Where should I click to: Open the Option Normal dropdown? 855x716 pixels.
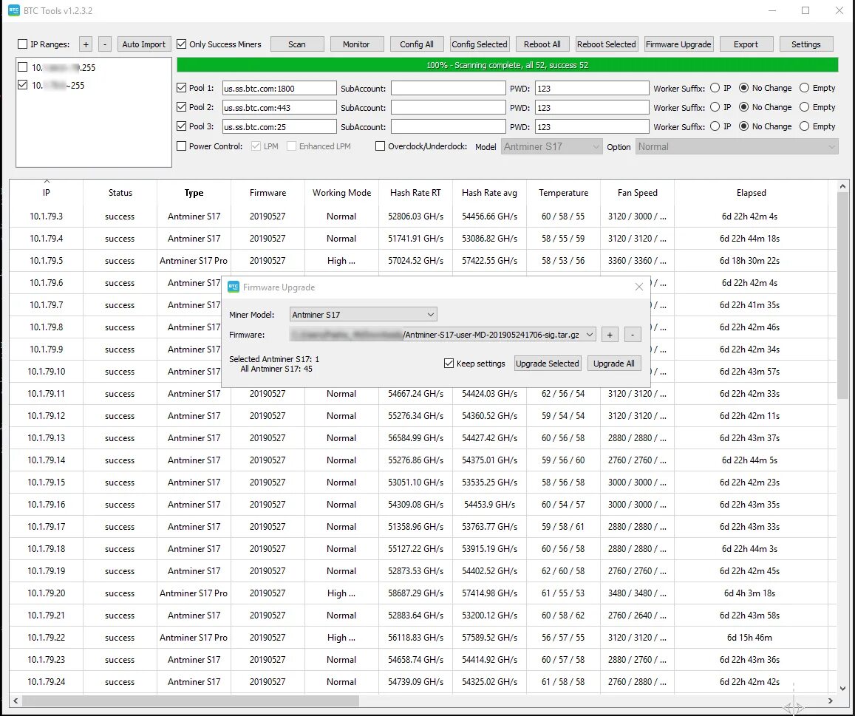736,147
